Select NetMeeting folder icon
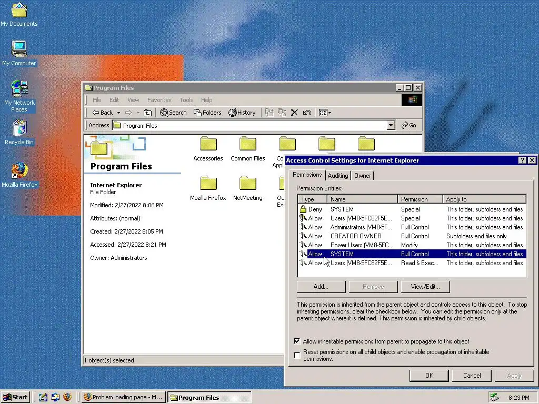Viewport: 539px width, 404px height. click(x=247, y=188)
